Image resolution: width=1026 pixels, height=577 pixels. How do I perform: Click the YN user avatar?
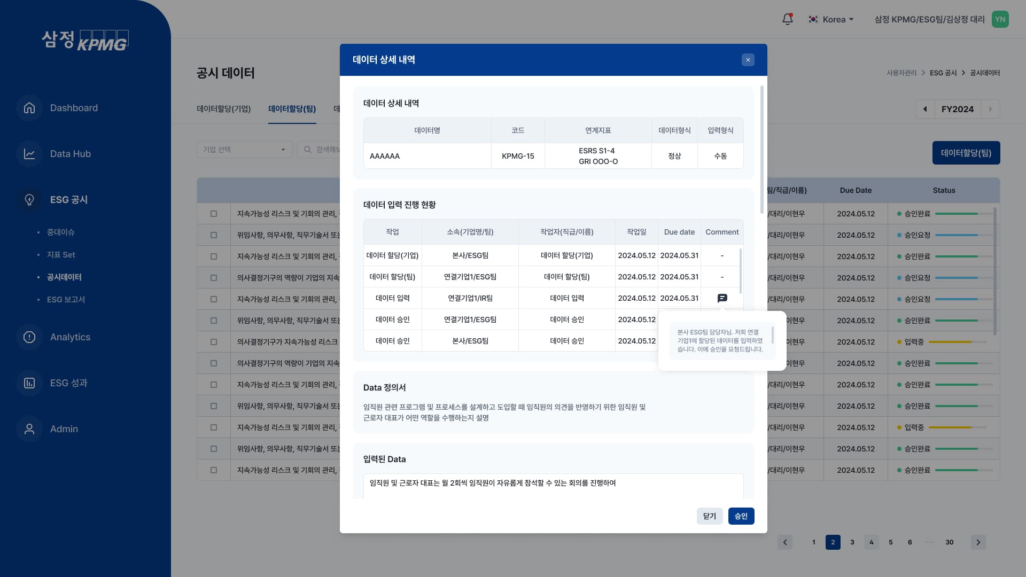point(1000,19)
